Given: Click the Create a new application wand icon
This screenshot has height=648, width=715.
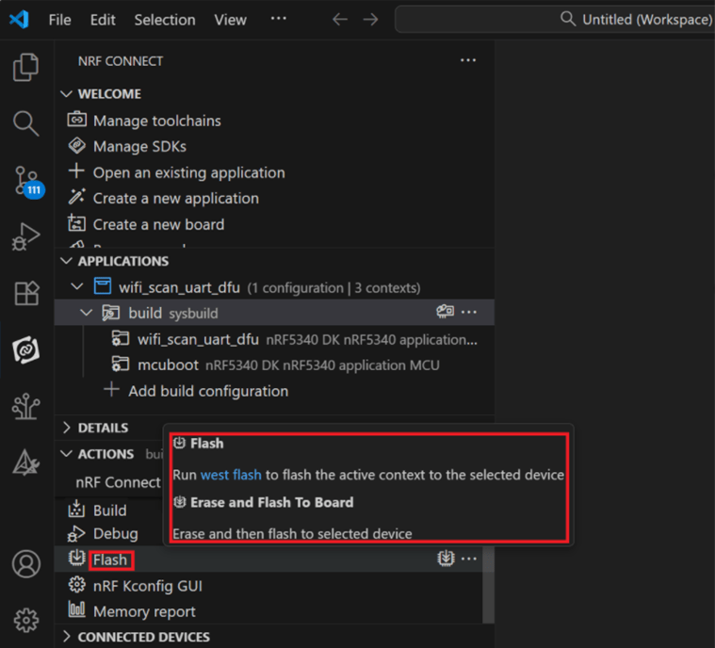Looking at the screenshot, I should coord(76,197).
